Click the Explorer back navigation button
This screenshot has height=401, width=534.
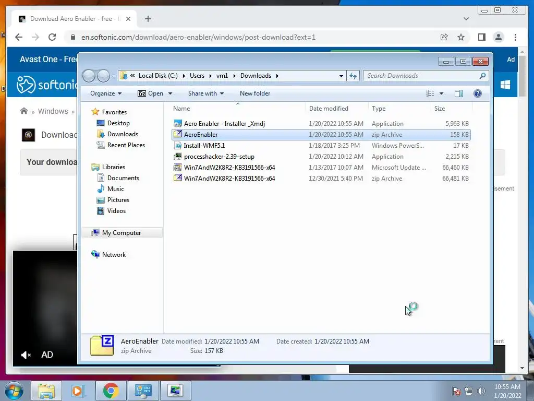point(89,76)
